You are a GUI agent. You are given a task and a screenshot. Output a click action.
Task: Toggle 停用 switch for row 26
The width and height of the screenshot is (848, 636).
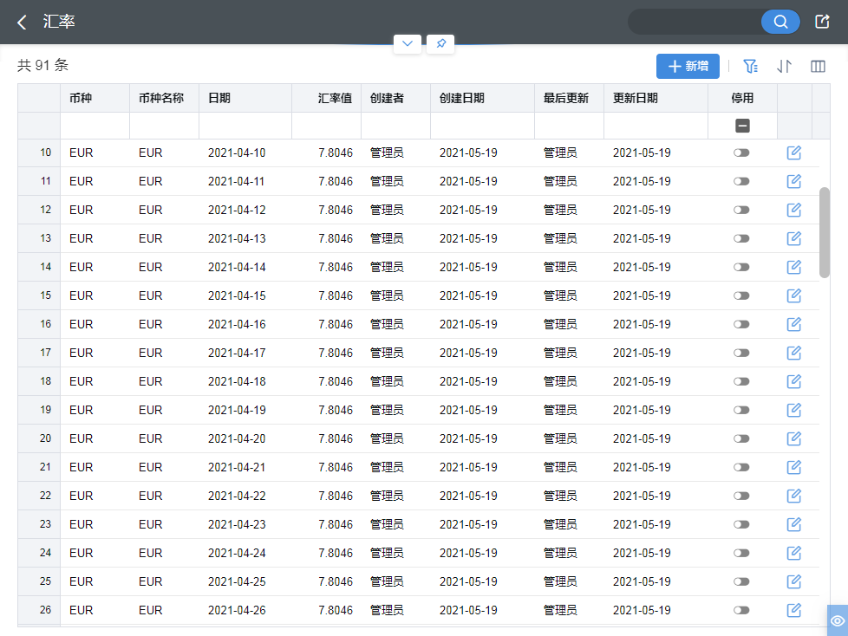point(741,610)
